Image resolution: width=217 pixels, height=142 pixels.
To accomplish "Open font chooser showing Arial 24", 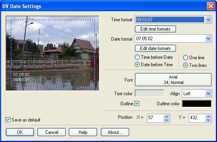I will (173, 80).
